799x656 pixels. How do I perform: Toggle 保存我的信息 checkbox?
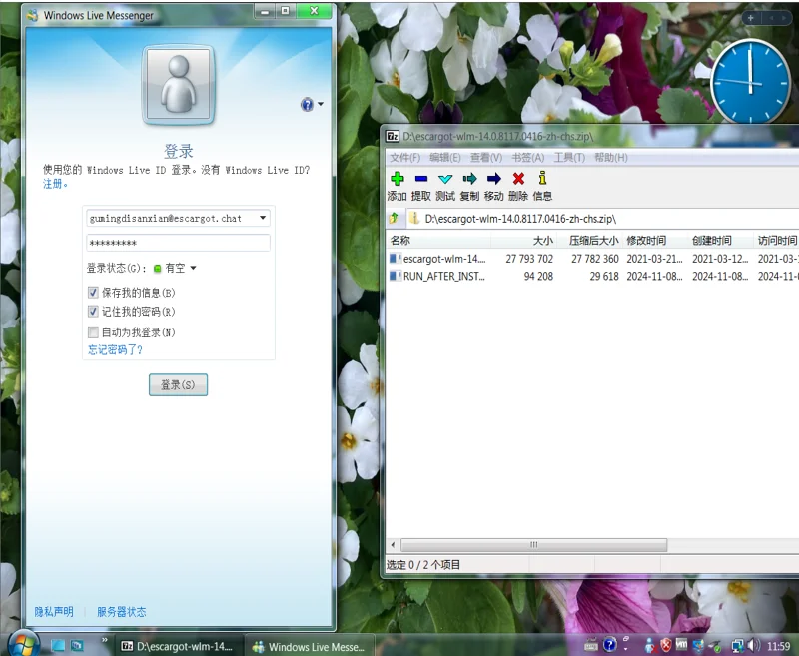[x=93, y=293]
